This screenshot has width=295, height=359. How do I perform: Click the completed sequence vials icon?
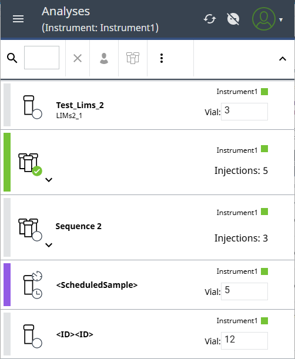pyautogui.click(x=30, y=165)
